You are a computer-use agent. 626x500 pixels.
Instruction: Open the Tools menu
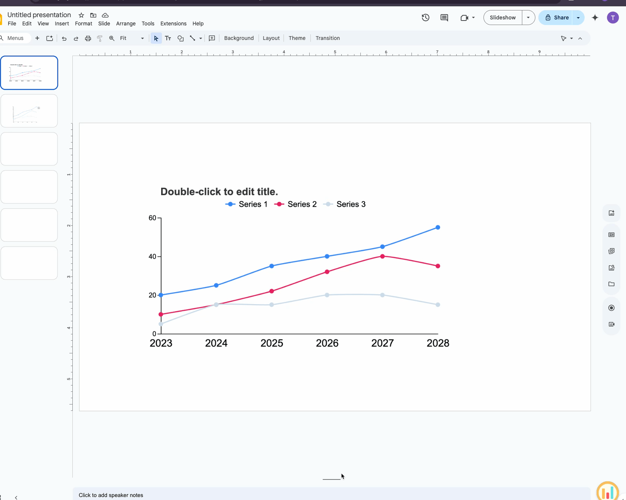click(x=148, y=24)
